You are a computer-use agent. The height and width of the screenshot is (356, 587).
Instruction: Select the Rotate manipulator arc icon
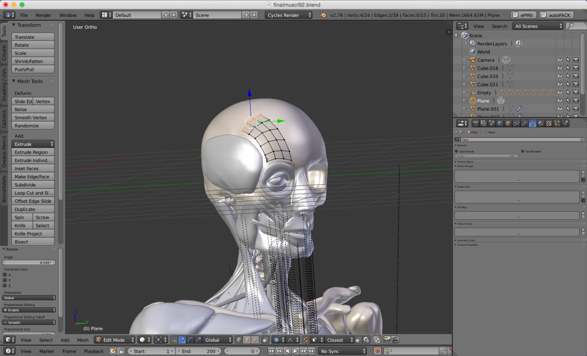coord(190,340)
